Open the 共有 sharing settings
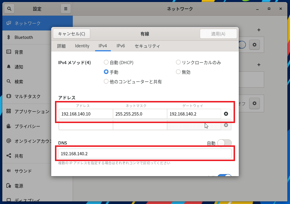The height and width of the screenshot is (204, 290). [x=19, y=156]
